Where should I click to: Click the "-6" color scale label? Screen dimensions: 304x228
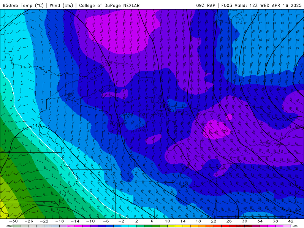(x=106, y=221)
